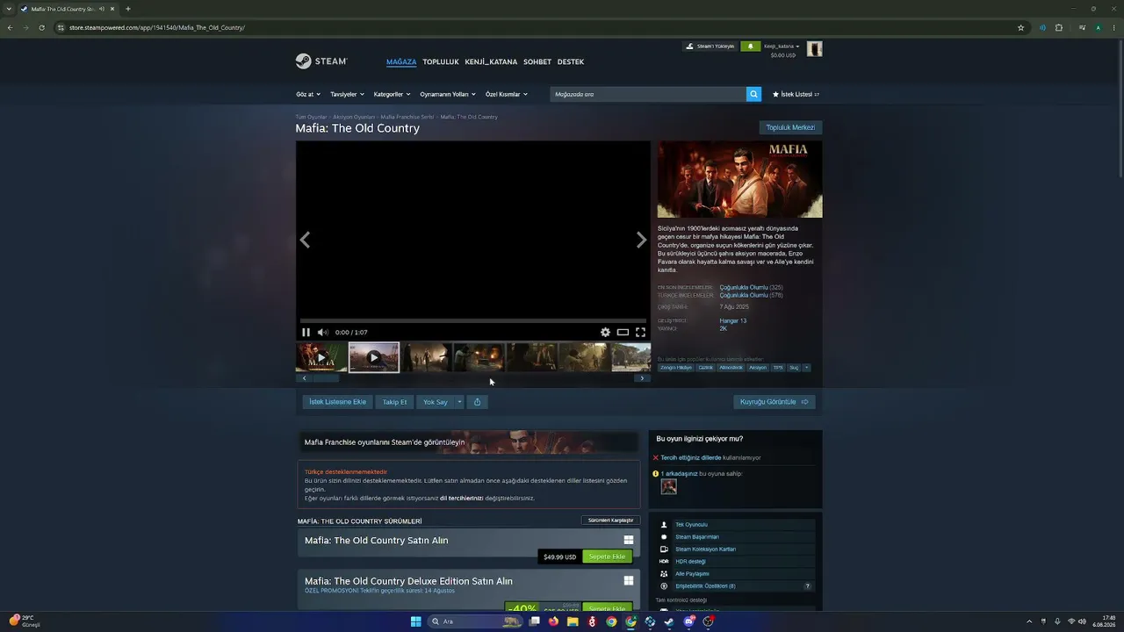This screenshot has height=632, width=1124.
Task: Expand the Kategoriler dropdown menu
Action: [x=392, y=94]
